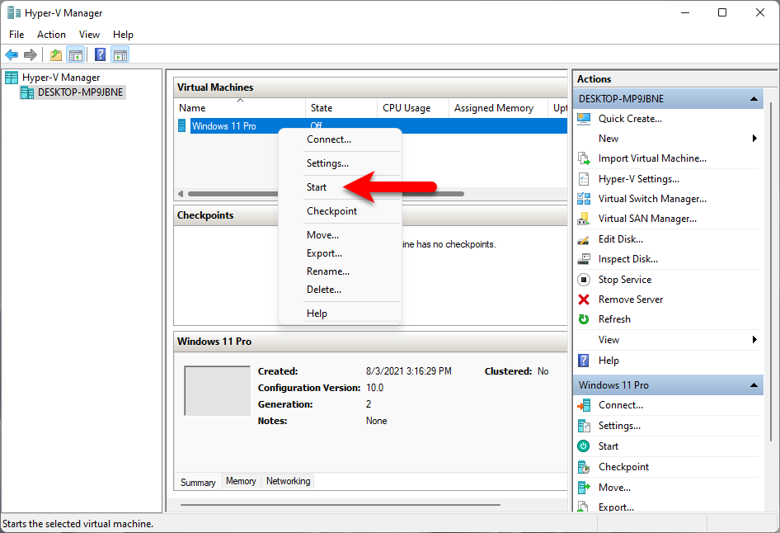Choose Checkpoint from the context menu

[341, 211]
